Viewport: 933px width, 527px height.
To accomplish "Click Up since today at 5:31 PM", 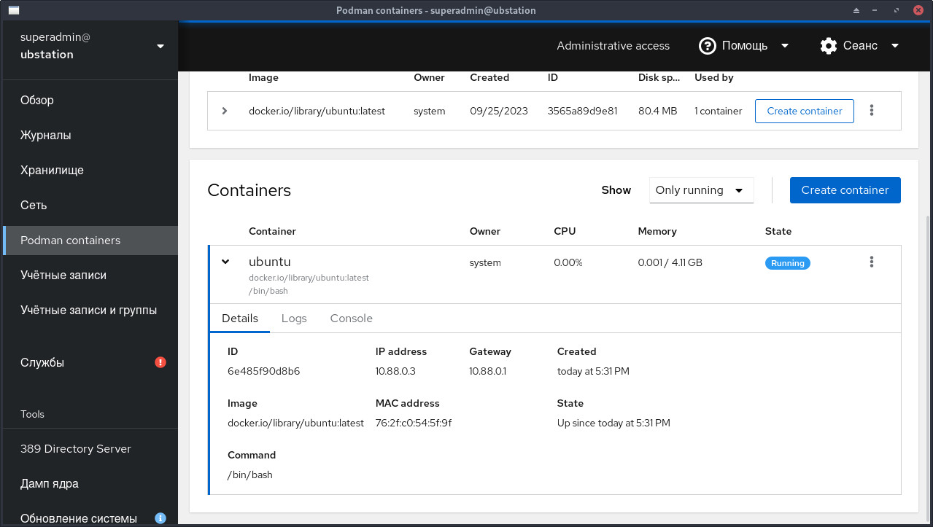I will click(x=613, y=423).
